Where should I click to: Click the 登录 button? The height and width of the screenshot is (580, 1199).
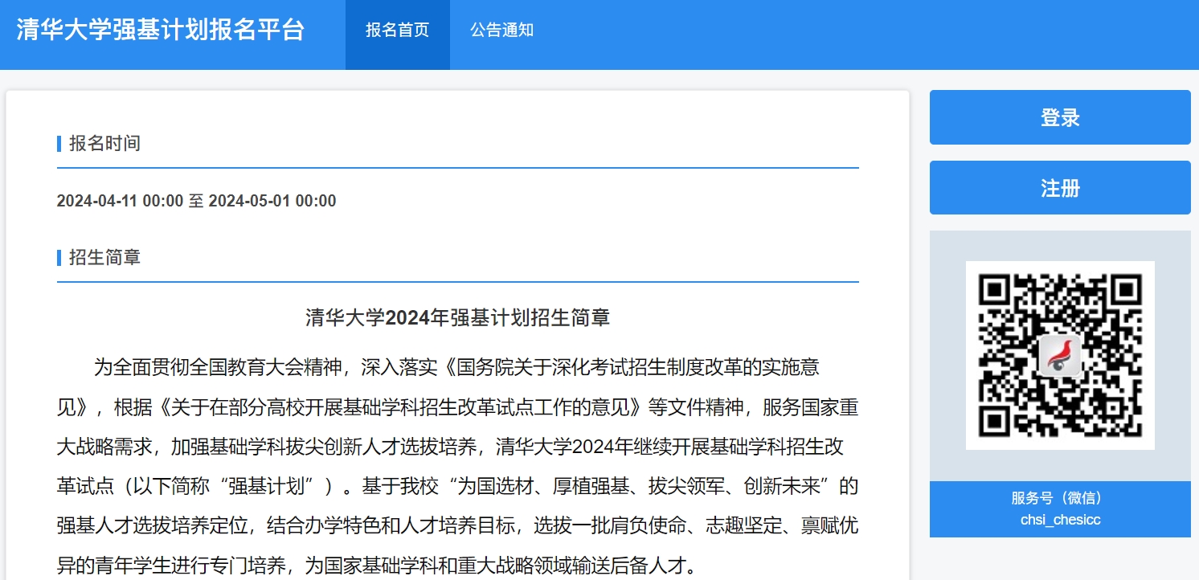[x=1059, y=117]
